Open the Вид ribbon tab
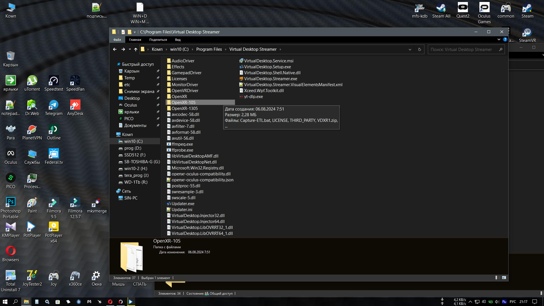 [x=178, y=40]
